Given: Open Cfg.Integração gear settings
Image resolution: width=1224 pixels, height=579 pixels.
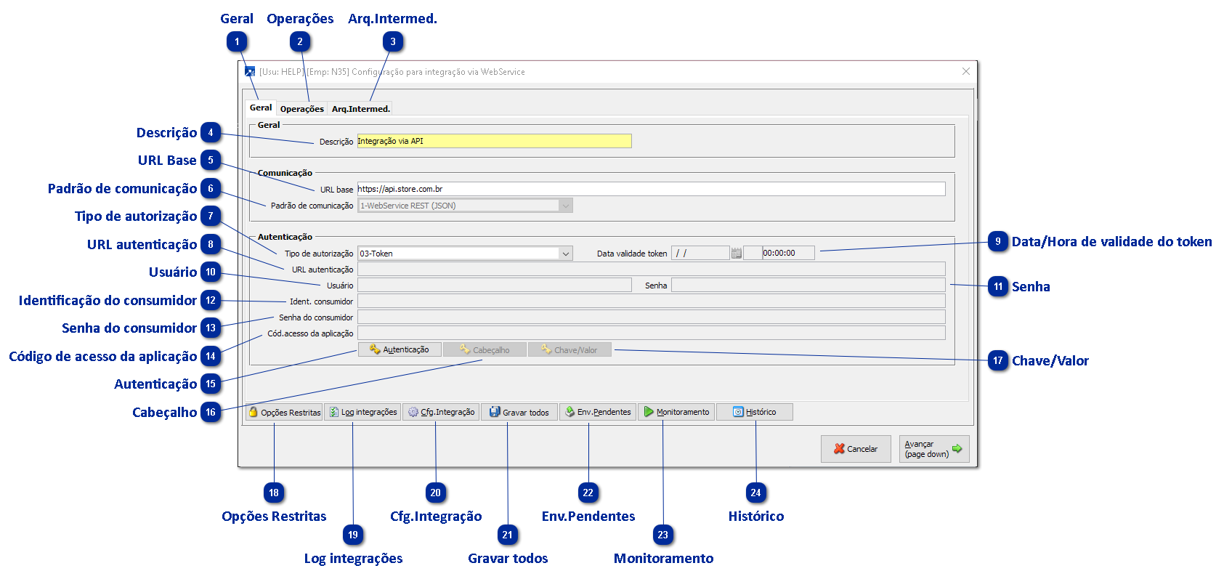Looking at the screenshot, I should (x=441, y=412).
